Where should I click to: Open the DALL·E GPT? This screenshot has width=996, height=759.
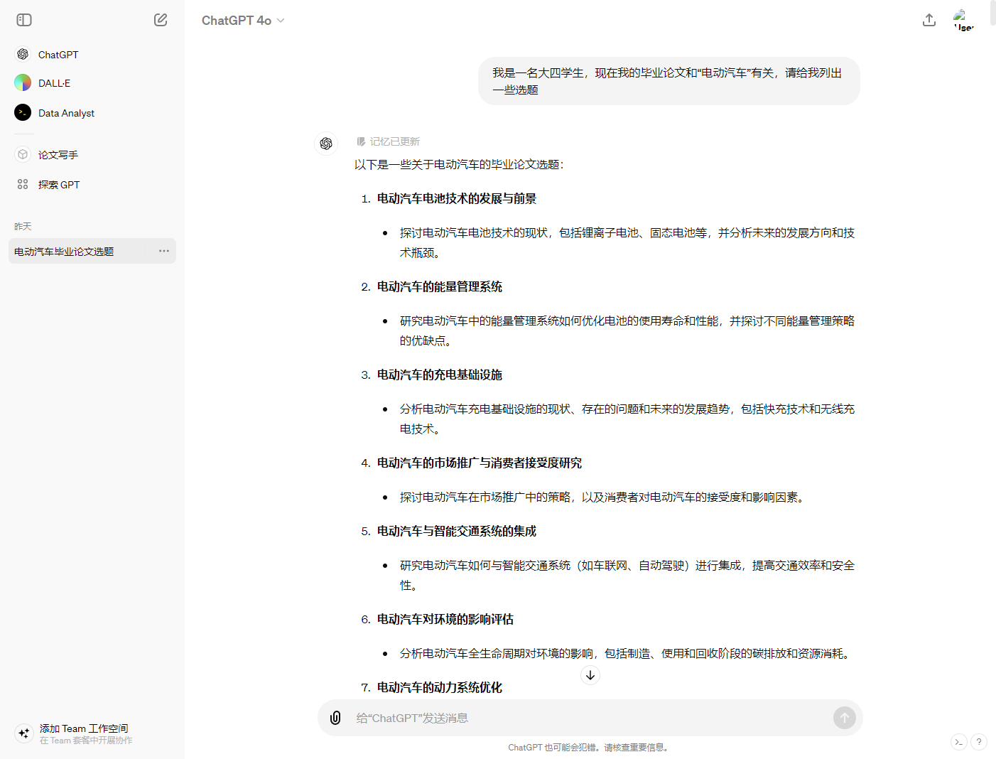coord(54,83)
